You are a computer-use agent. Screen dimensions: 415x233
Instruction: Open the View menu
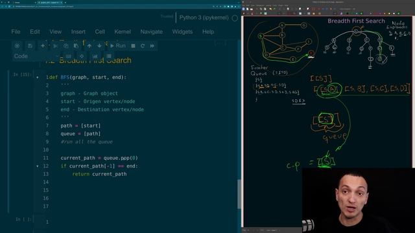(55, 32)
